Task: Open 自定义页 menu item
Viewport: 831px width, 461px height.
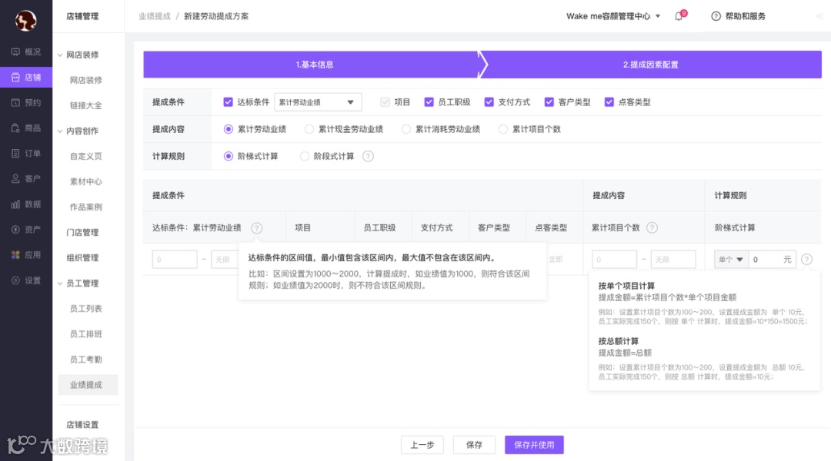Action: 86,156
